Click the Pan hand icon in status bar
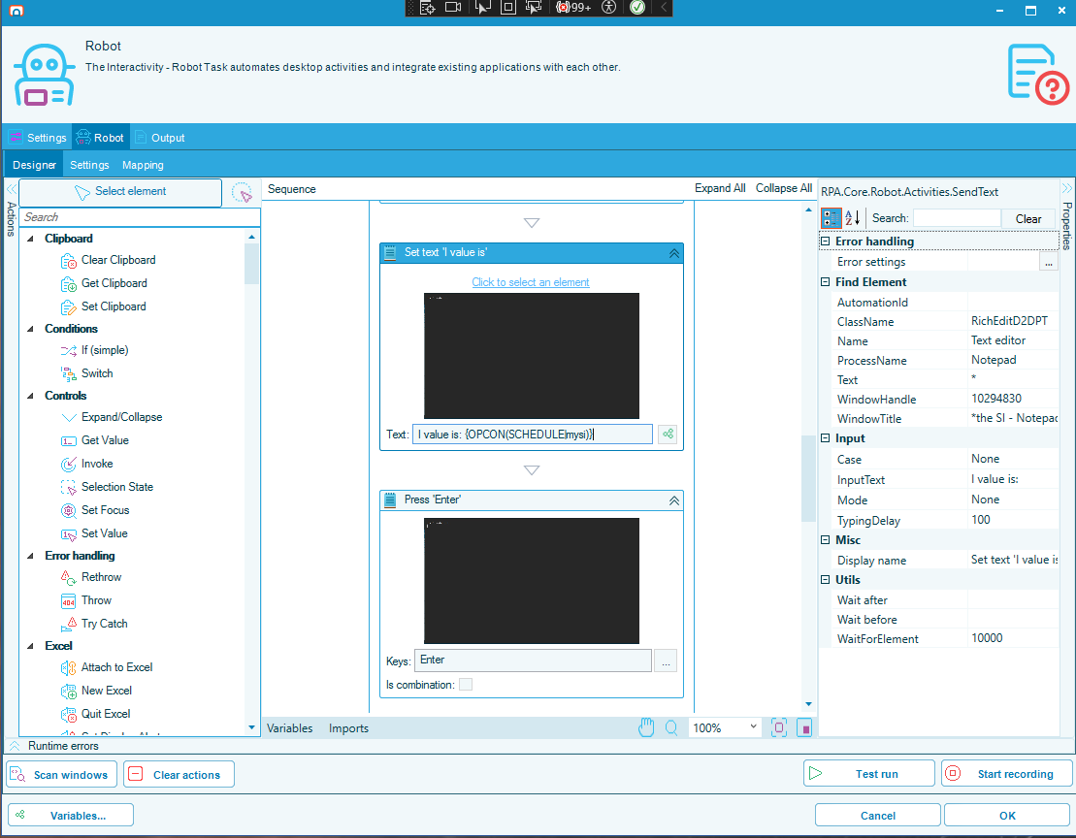This screenshot has height=838, width=1076. coord(646,726)
